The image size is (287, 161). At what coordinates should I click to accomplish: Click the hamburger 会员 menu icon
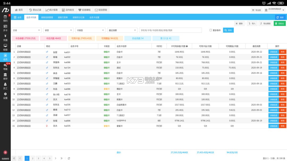15,17
